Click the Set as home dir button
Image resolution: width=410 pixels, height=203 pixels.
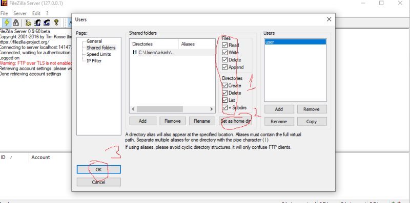pos(235,121)
